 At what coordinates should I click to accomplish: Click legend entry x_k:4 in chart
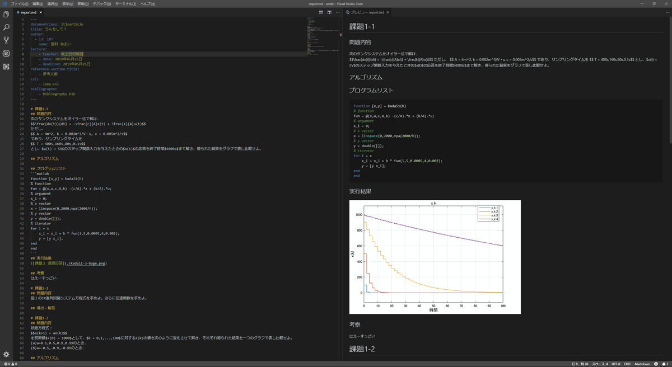point(489,219)
